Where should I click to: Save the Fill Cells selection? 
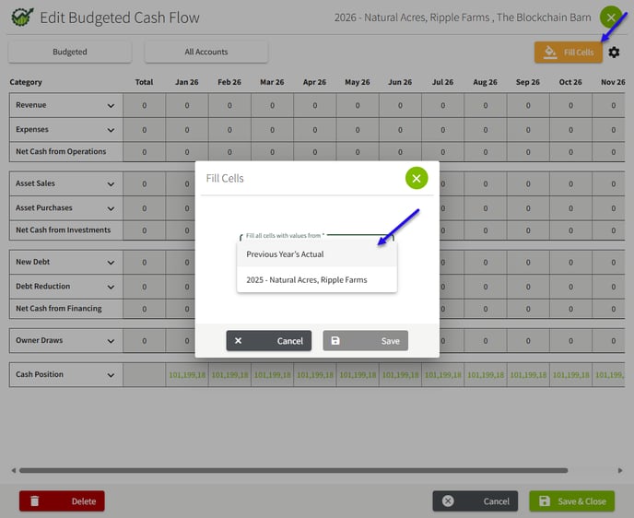(x=365, y=341)
